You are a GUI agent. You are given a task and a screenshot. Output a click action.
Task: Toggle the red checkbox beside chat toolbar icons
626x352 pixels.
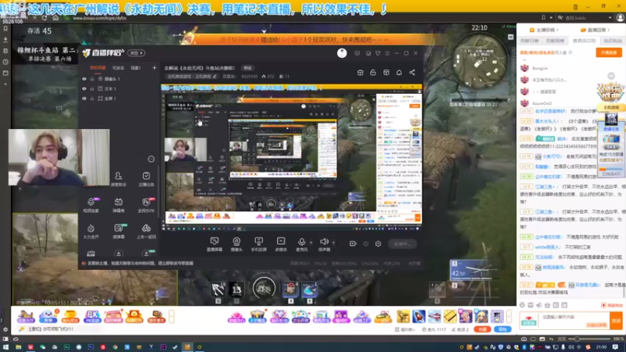click(603, 305)
